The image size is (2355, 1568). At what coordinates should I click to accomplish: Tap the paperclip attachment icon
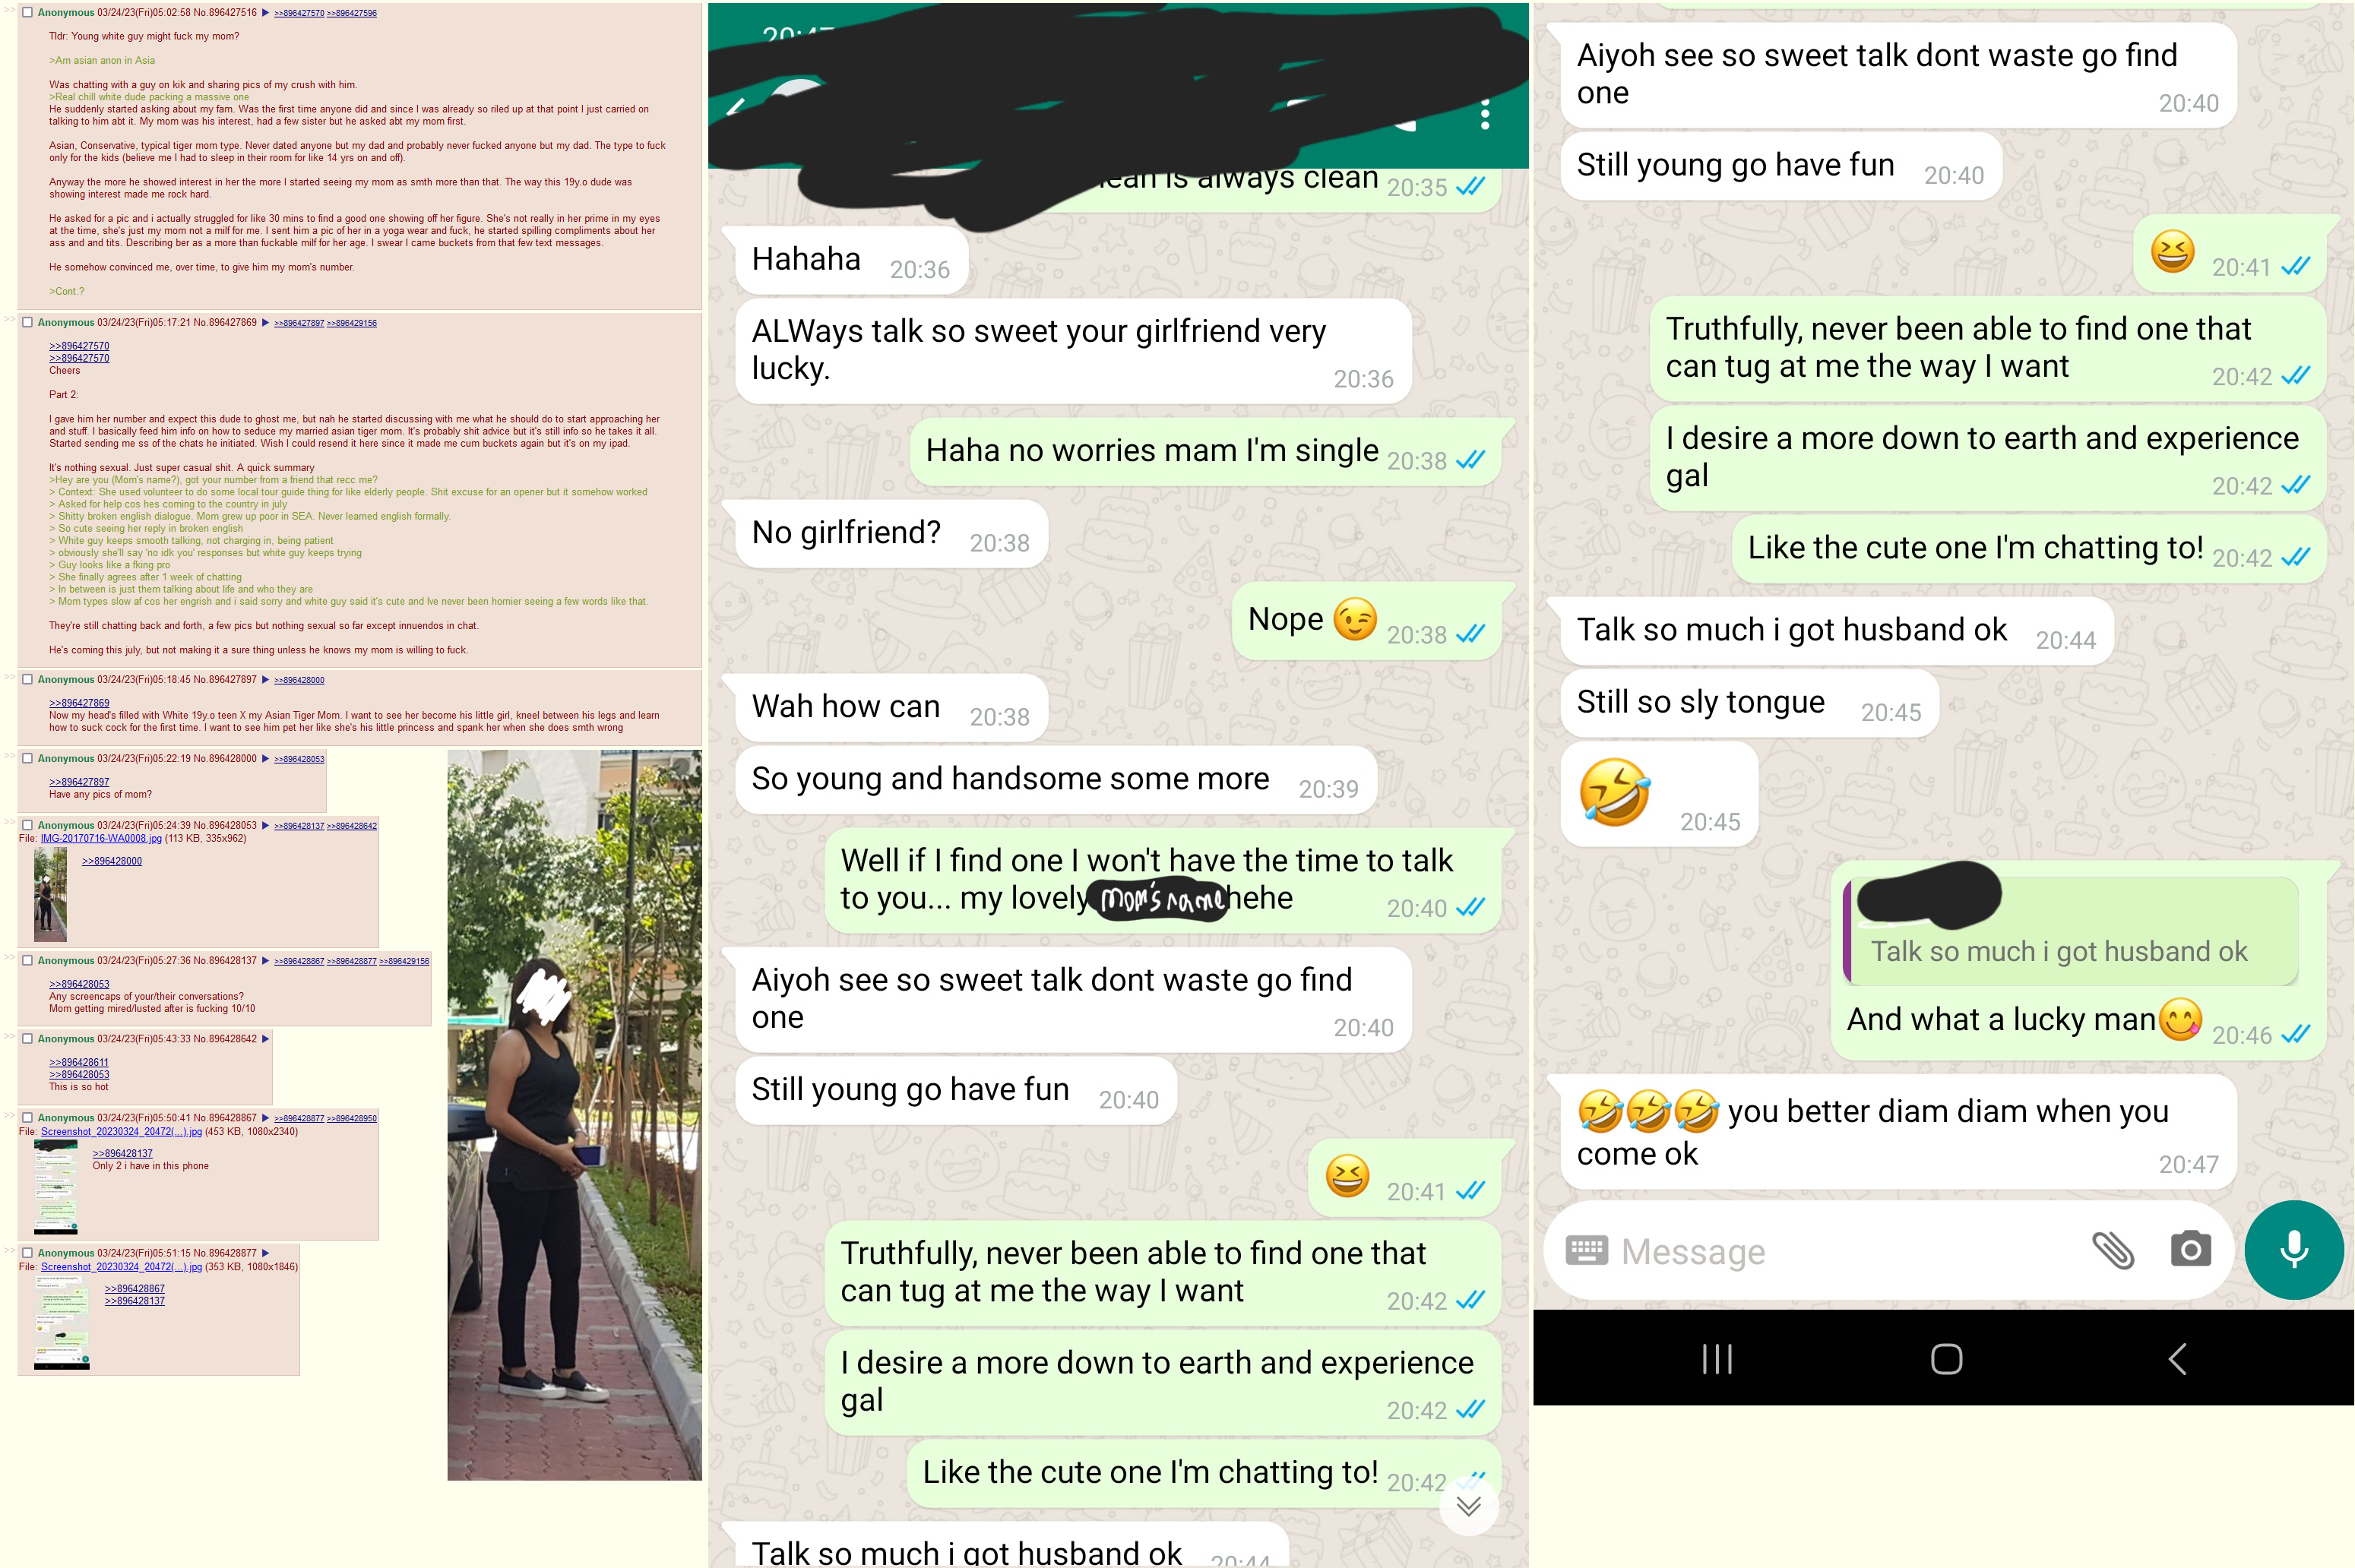[2113, 1250]
